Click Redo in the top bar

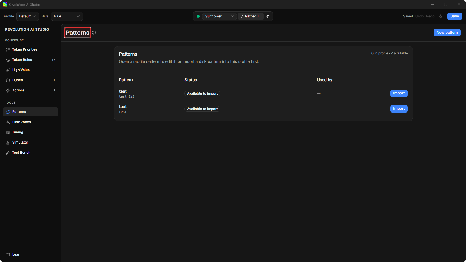coord(430,16)
